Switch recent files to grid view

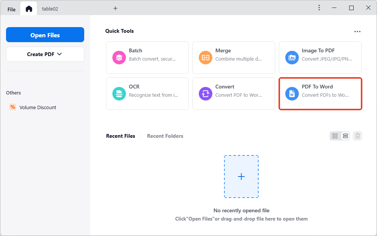point(335,136)
